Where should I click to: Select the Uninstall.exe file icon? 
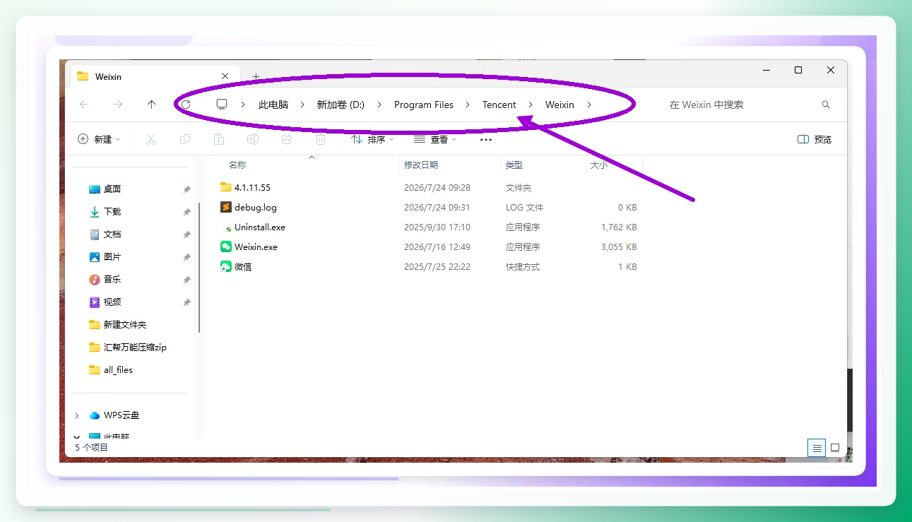[x=226, y=227]
